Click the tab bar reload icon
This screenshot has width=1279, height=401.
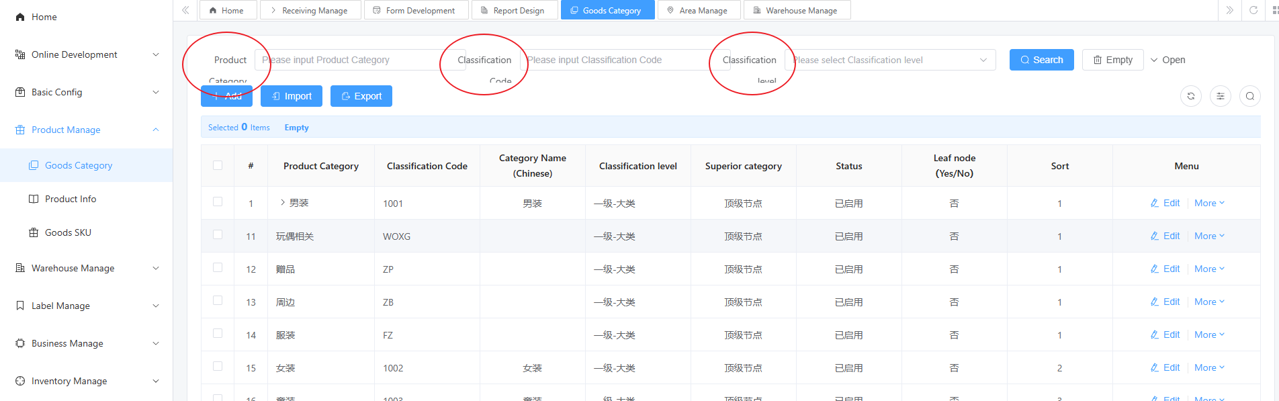(x=1253, y=10)
